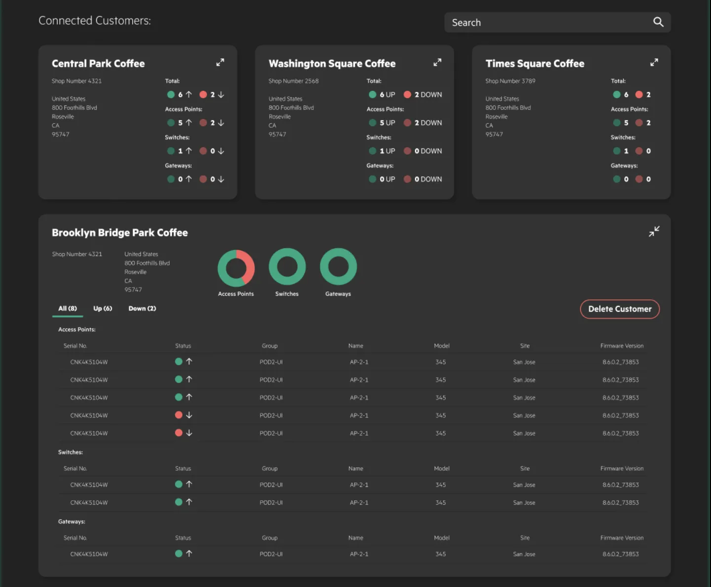Click the Central Park Coffee title
The width and height of the screenshot is (711, 587).
point(98,64)
